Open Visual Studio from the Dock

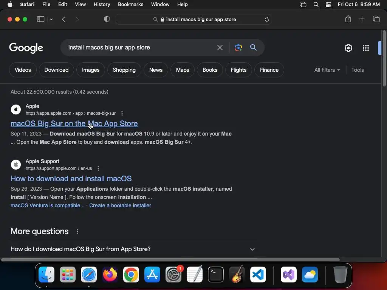289,275
